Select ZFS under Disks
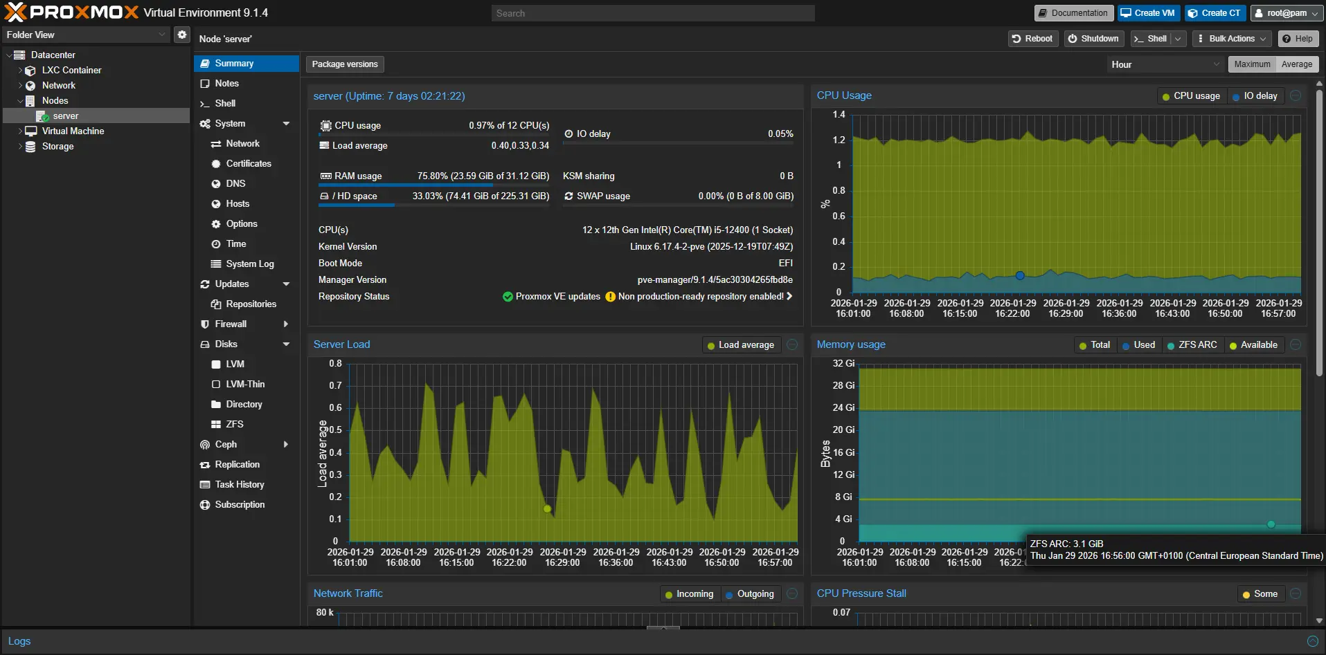The width and height of the screenshot is (1326, 655). pyautogui.click(x=235, y=424)
